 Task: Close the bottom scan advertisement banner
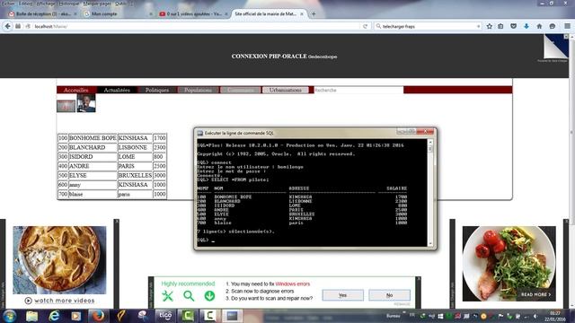419,279
